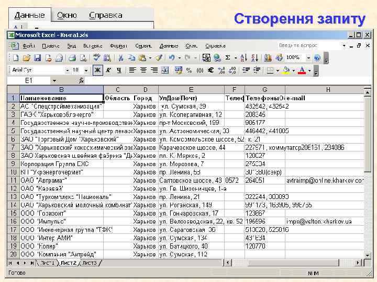377x282 pixels.
Task: Open the Paste options dropdown arrow
Action: click(150, 58)
